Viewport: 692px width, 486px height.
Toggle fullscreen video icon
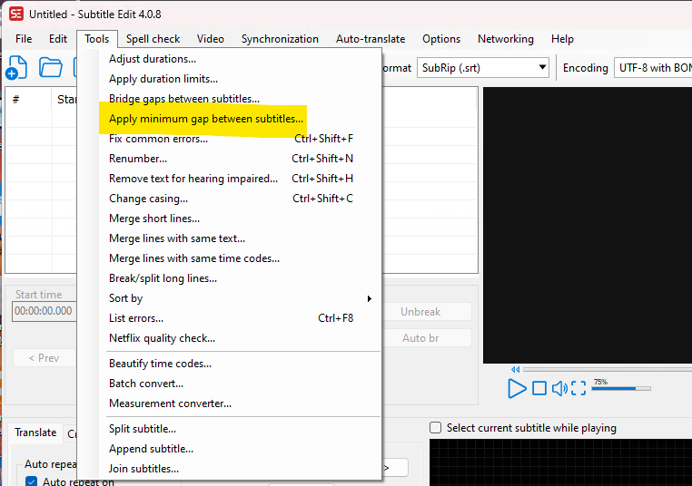click(x=578, y=388)
